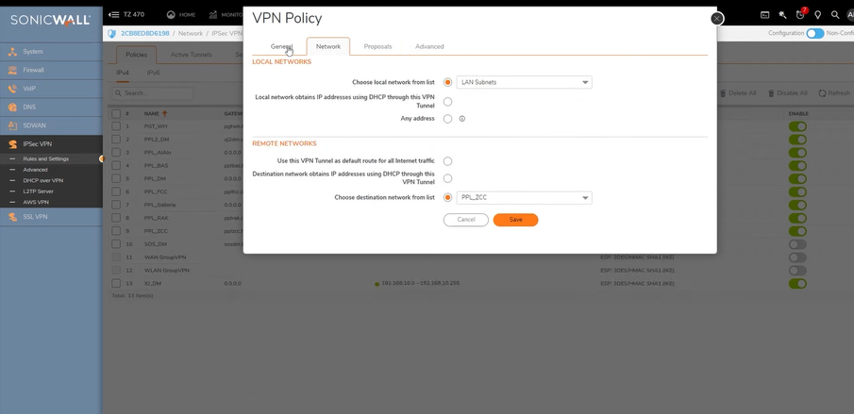Open the Advanced tab in dialog

(x=429, y=46)
